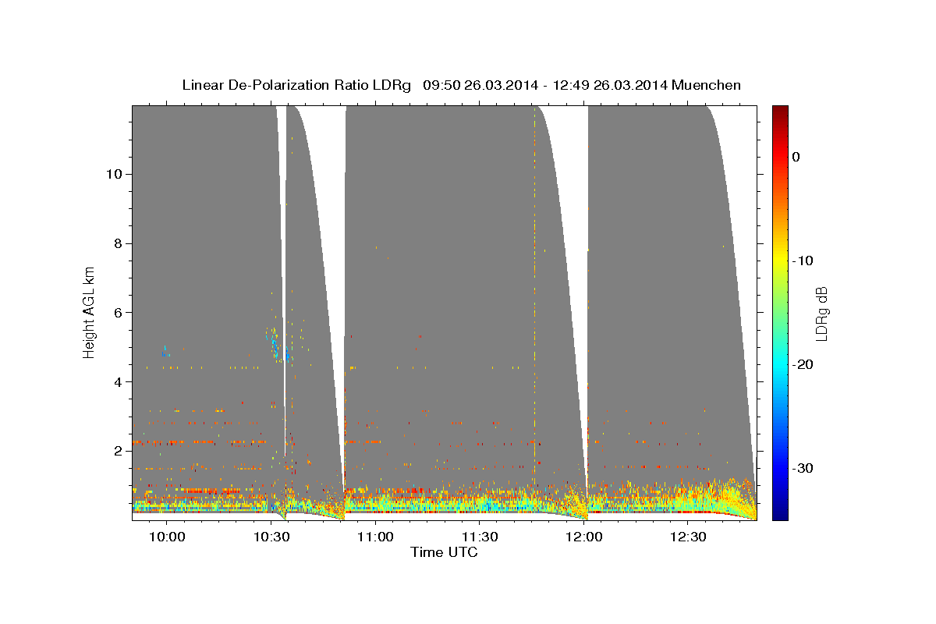Image resolution: width=936 pixels, height=624 pixels.
Task: Click the start time '09:50 26.03.2014' in the title
Action: [480, 85]
